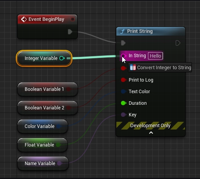The image size is (200, 179).
Task: Click the Print String function icon
Action: click(x=123, y=31)
